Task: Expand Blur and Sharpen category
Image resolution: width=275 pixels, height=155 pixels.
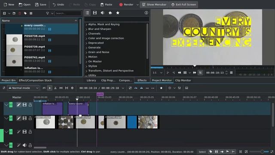Action: coord(86,29)
